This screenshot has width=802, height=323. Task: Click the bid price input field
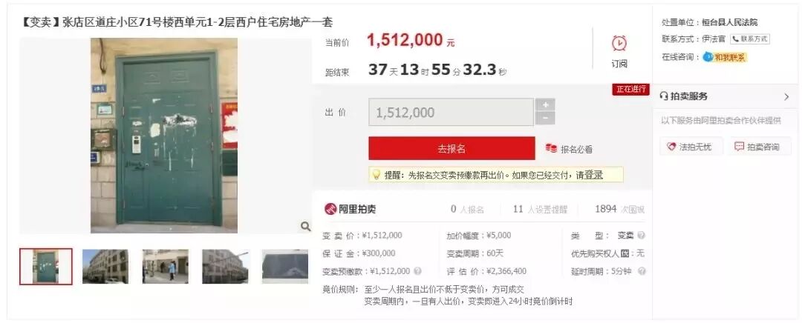tap(451, 113)
